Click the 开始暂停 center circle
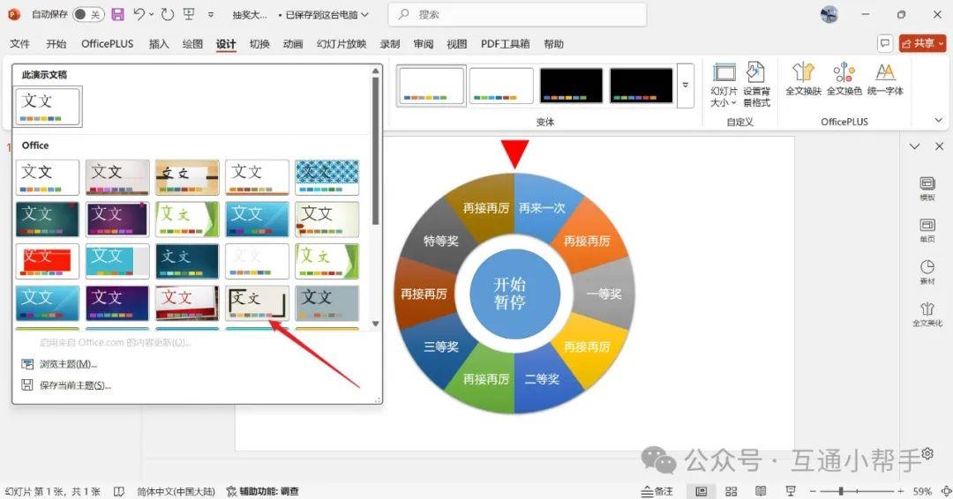Screen dimensions: 953x499 tap(514, 294)
